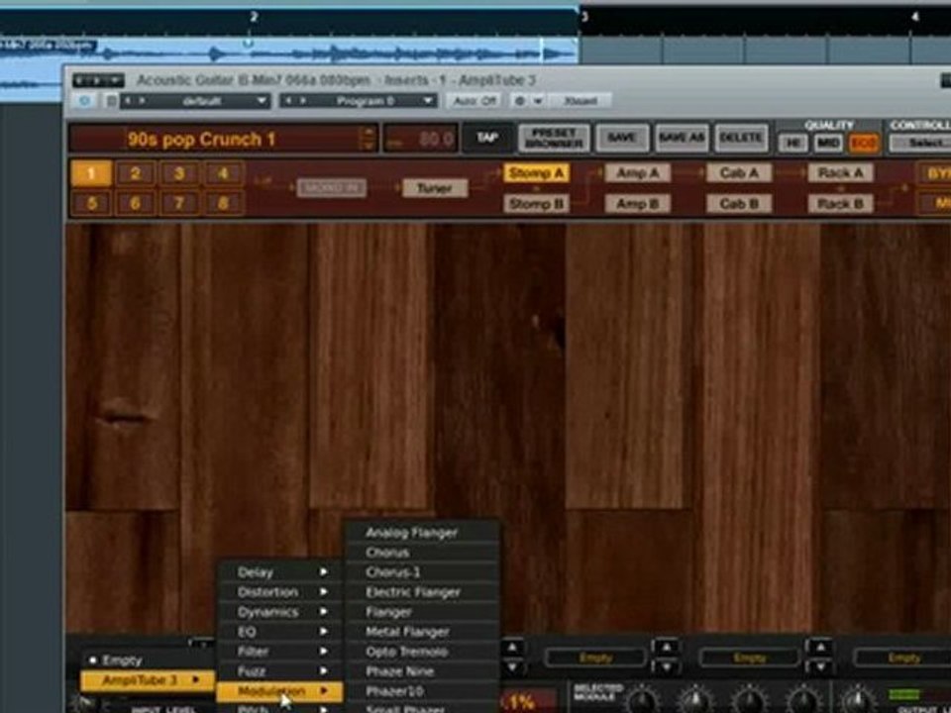The image size is (951, 713).
Task: Click the timeline ruler at bar 4
Action: coord(914,18)
